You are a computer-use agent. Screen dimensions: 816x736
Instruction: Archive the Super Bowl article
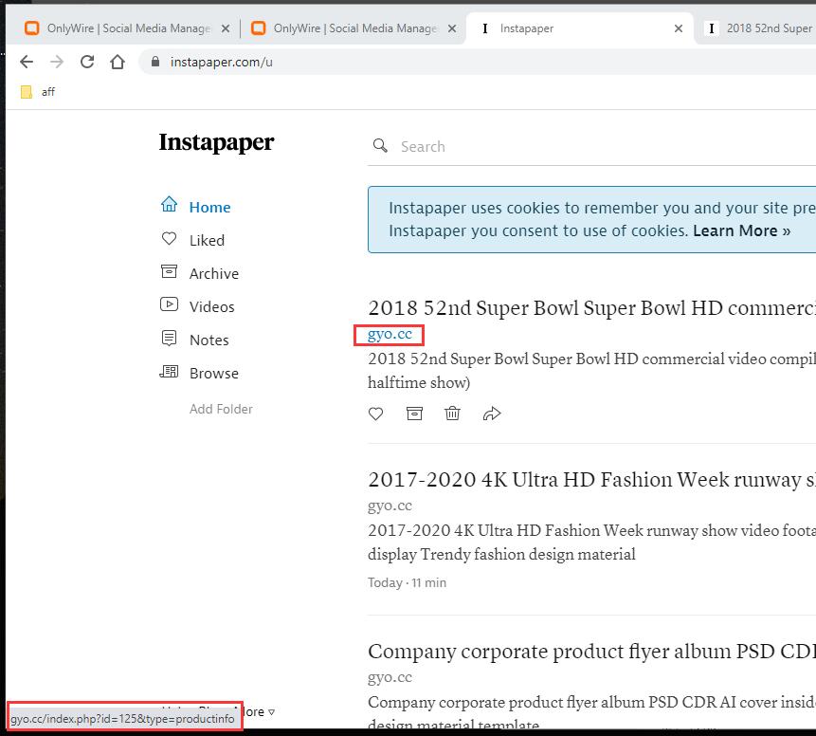pyautogui.click(x=414, y=414)
